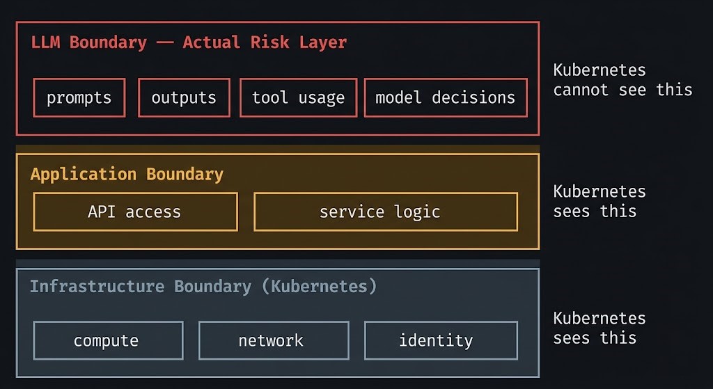Click the 'Kubernetes cannot see this' note
This screenshot has width=713, height=389.
[622, 80]
